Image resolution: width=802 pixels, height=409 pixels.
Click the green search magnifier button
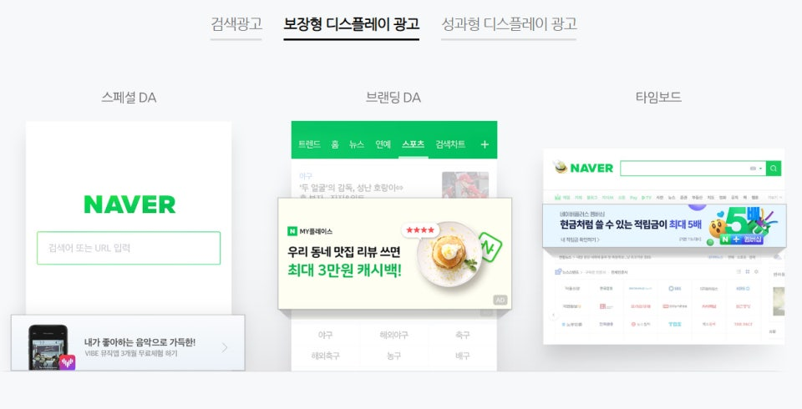pos(774,169)
